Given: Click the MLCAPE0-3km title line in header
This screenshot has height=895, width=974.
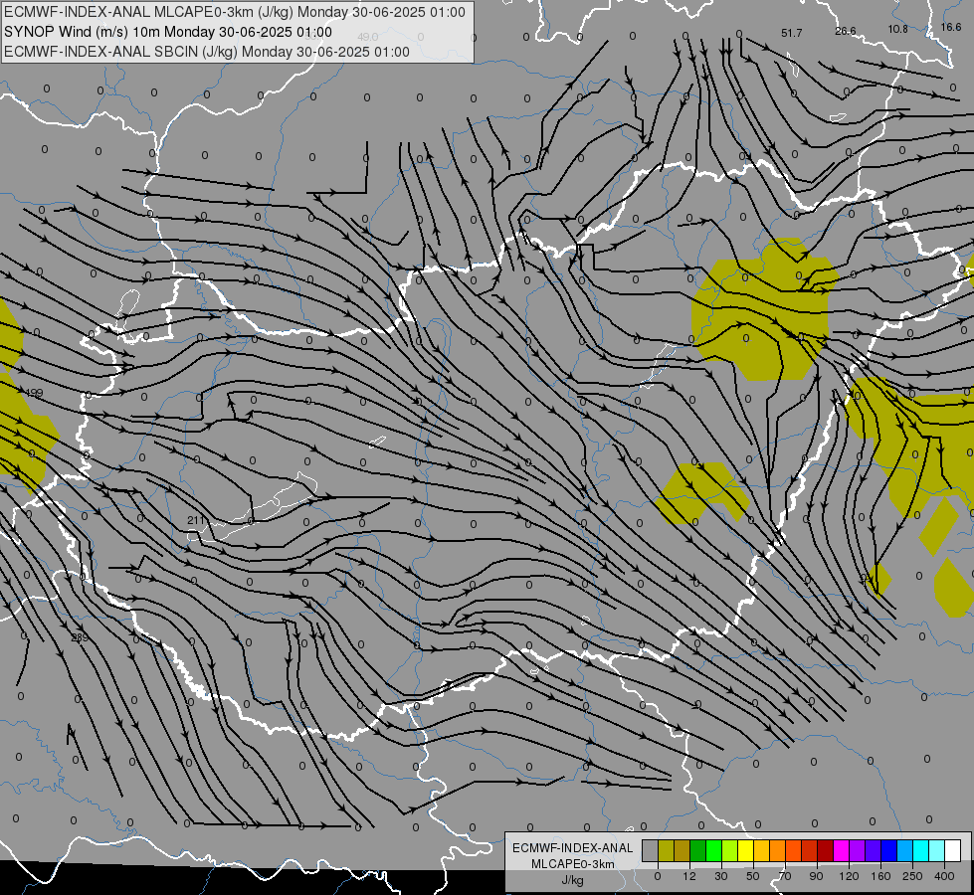Looking at the screenshot, I should point(234,12).
